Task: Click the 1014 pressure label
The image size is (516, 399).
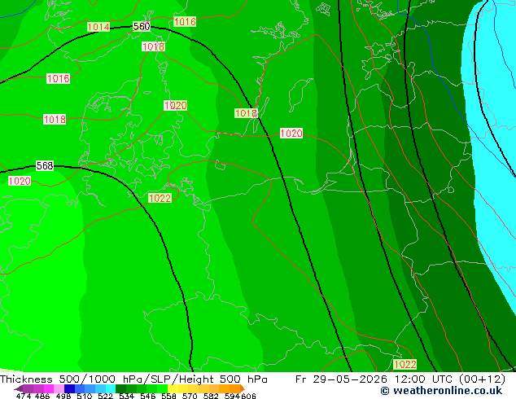Action: (x=98, y=27)
